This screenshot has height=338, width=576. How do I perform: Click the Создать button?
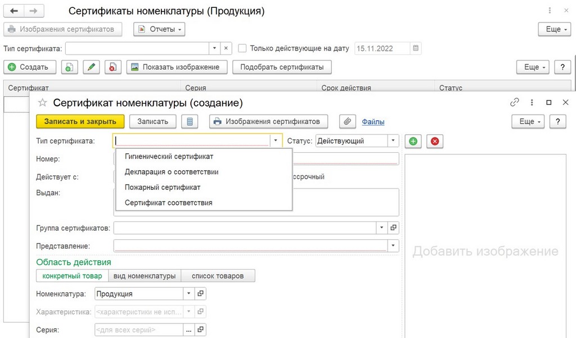click(30, 67)
